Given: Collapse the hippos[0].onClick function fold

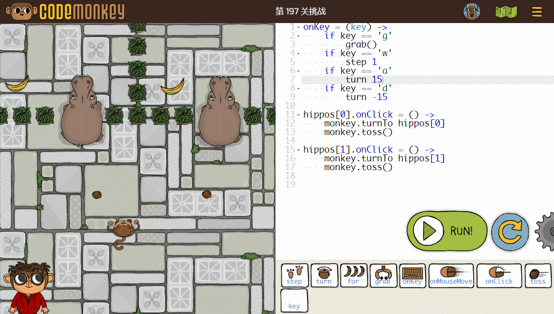Looking at the screenshot, I should pos(299,115).
